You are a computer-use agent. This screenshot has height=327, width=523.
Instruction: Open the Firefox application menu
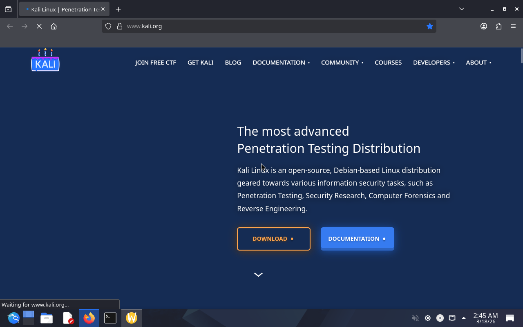[x=513, y=26]
